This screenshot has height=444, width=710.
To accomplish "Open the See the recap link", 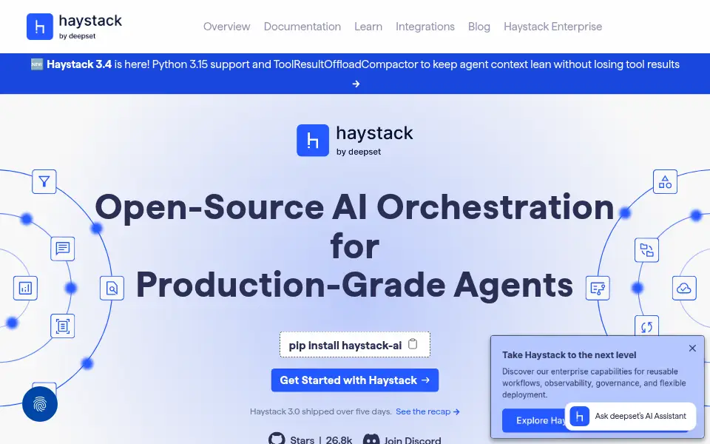I will coord(428,411).
